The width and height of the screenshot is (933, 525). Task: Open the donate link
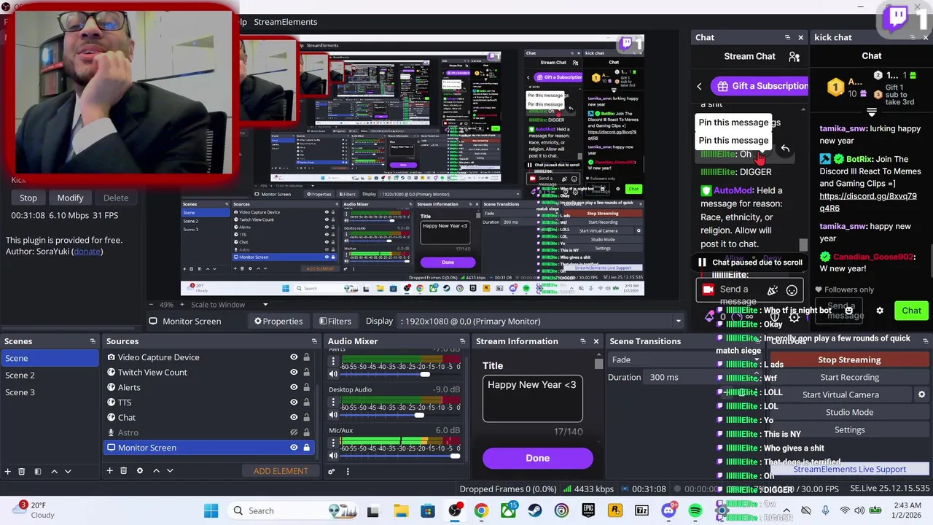pyautogui.click(x=87, y=252)
